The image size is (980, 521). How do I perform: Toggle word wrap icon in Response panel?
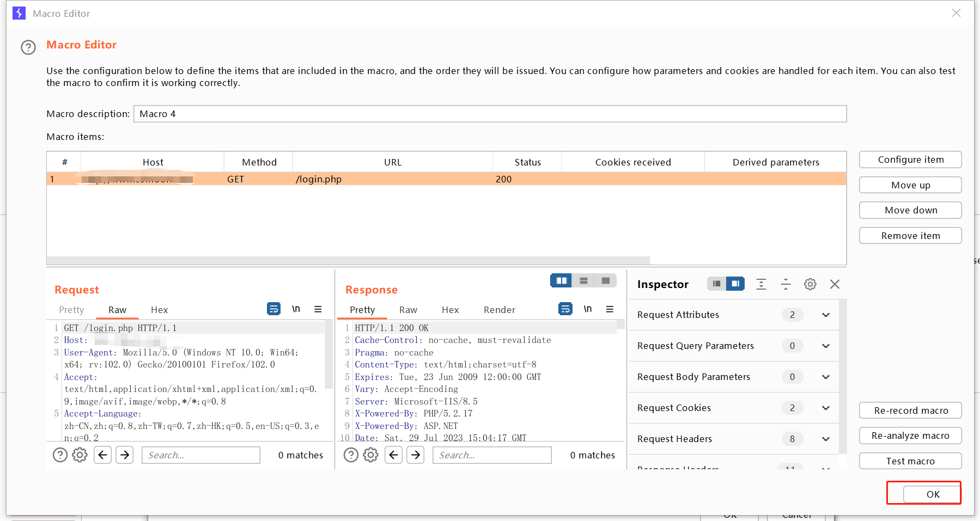pyautogui.click(x=565, y=309)
